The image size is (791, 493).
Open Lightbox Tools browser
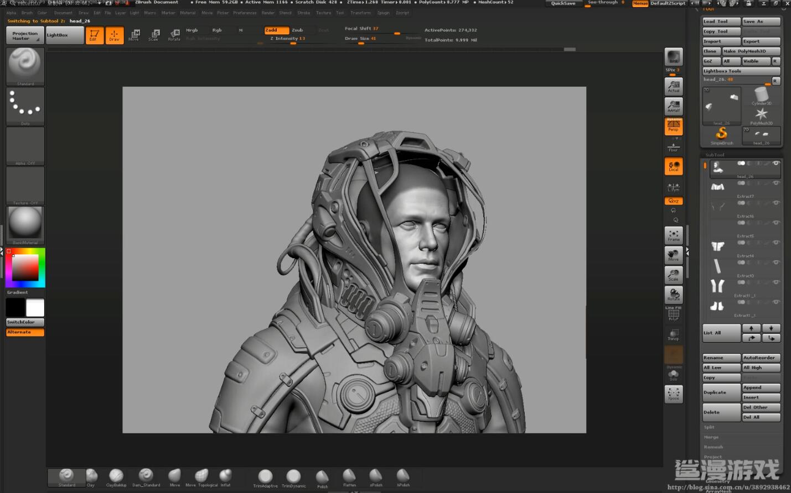[x=741, y=71]
